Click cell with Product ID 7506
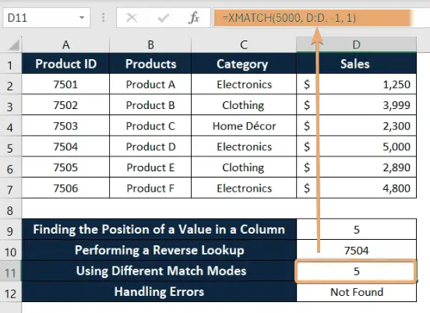The image size is (430, 313). (x=65, y=188)
